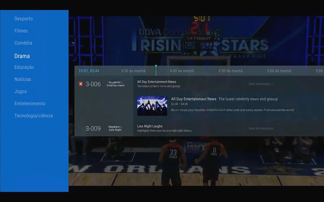This screenshot has height=202, width=324.
Task: Choose the Drama category
Action: click(x=22, y=56)
